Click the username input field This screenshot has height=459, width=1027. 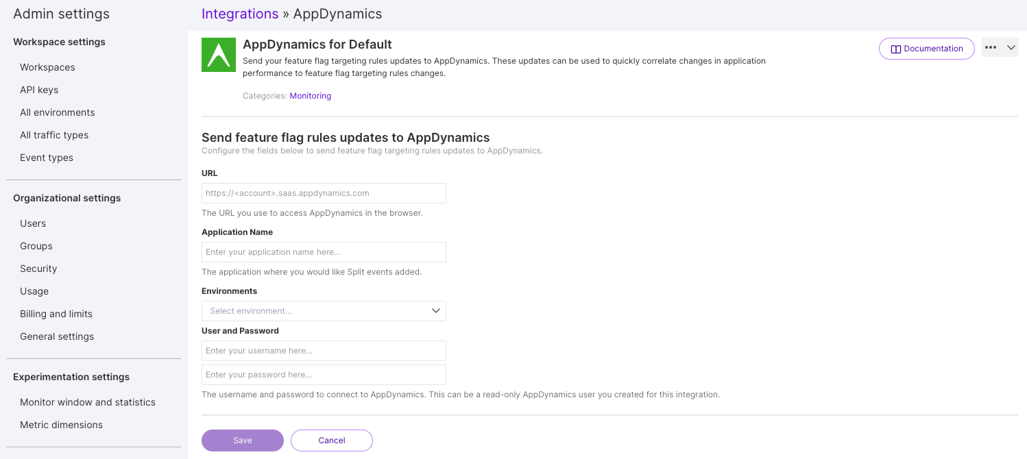pyautogui.click(x=324, y=351)
